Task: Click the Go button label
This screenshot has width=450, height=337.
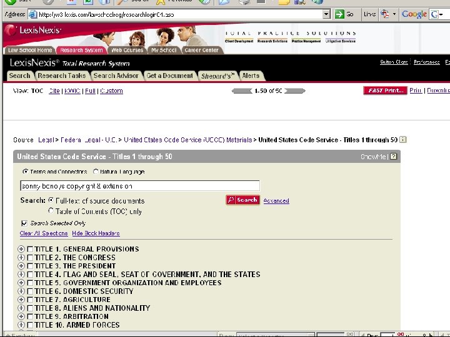Action: pyautogui.click(x=350, y=14)
